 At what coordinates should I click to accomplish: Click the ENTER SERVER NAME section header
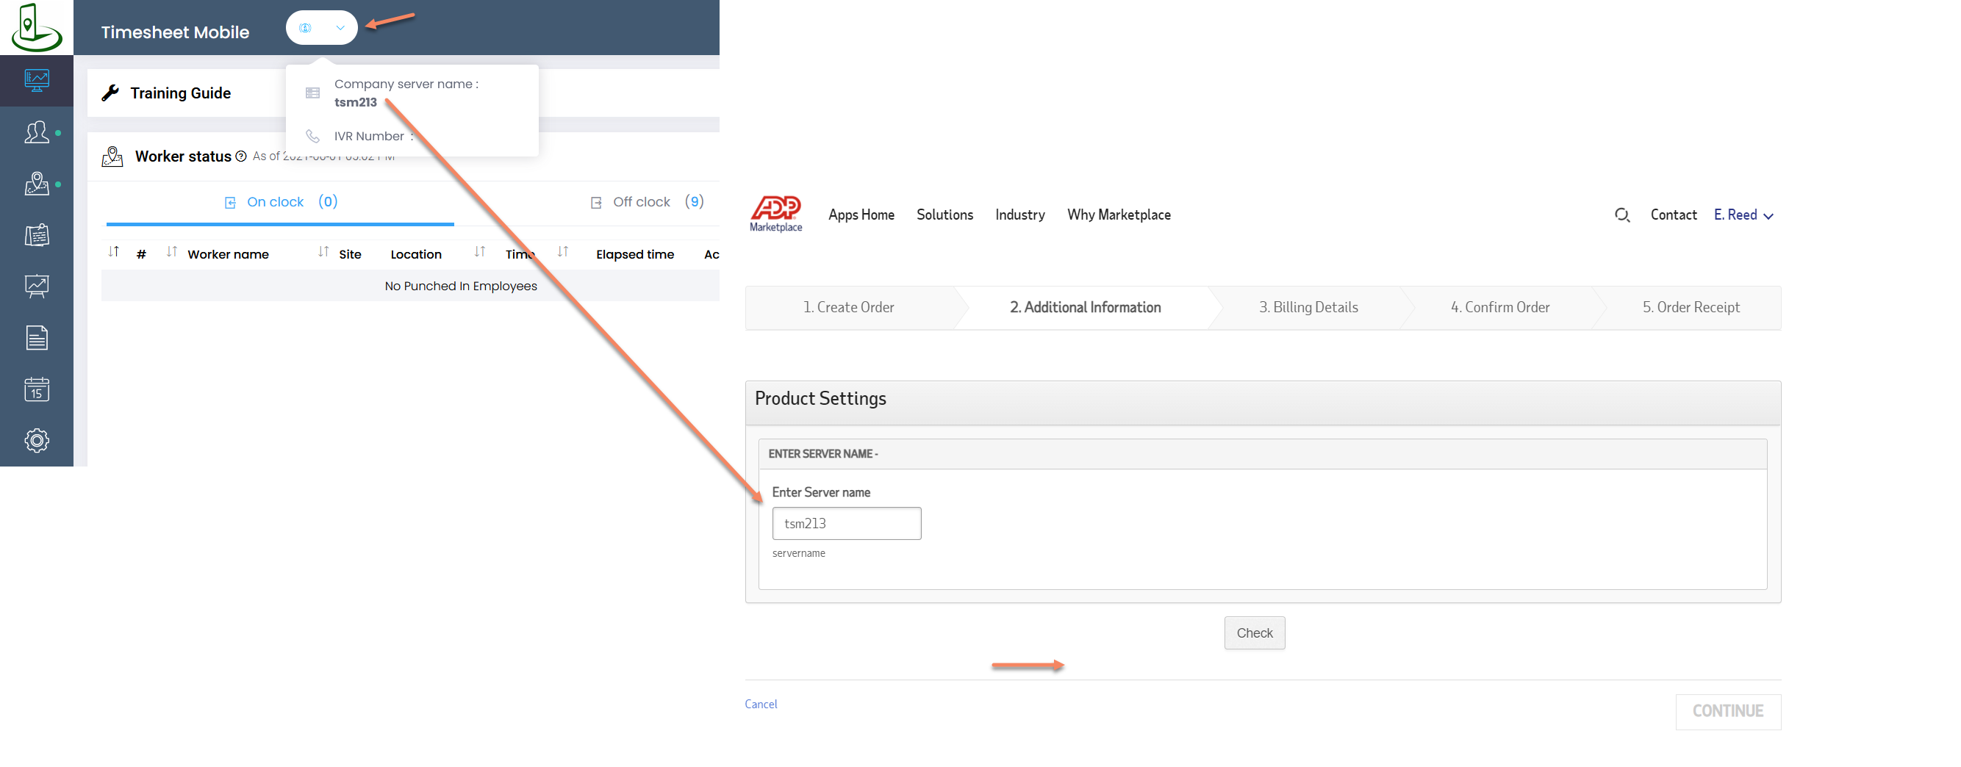click(1262, 454)
